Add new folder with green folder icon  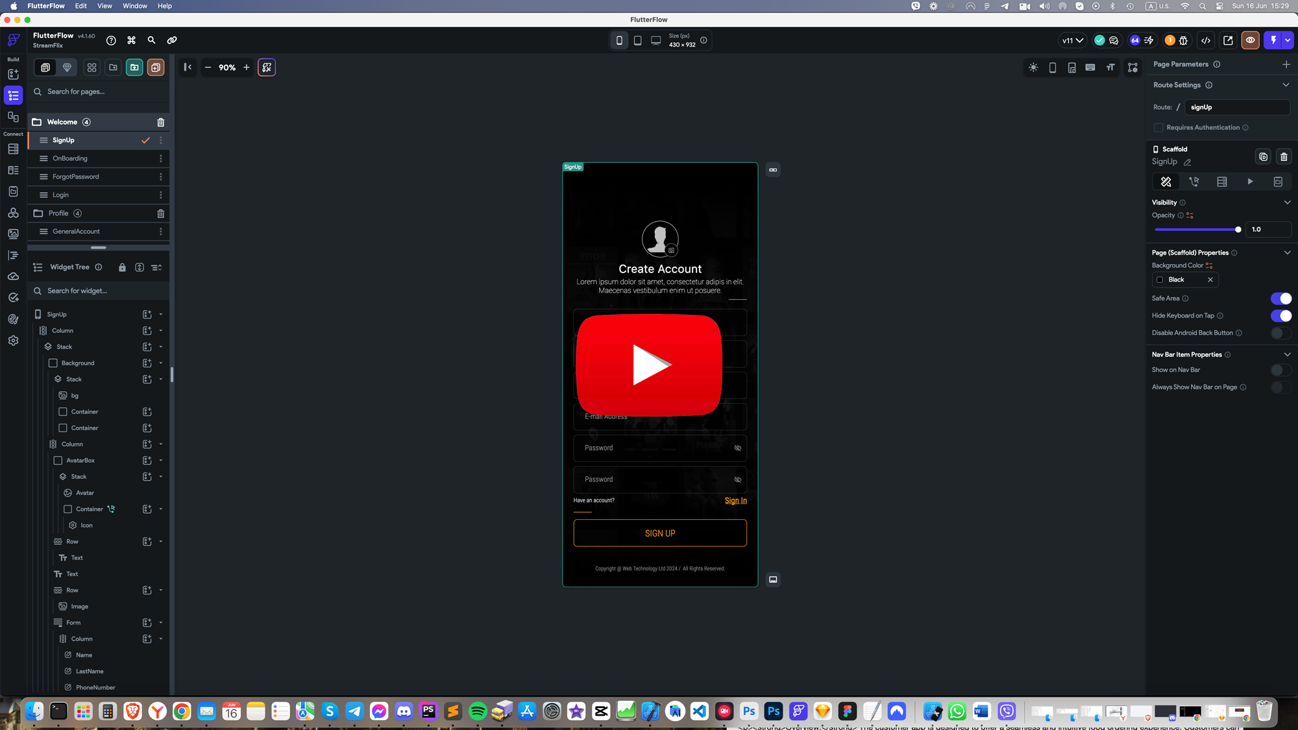point(134,67)
